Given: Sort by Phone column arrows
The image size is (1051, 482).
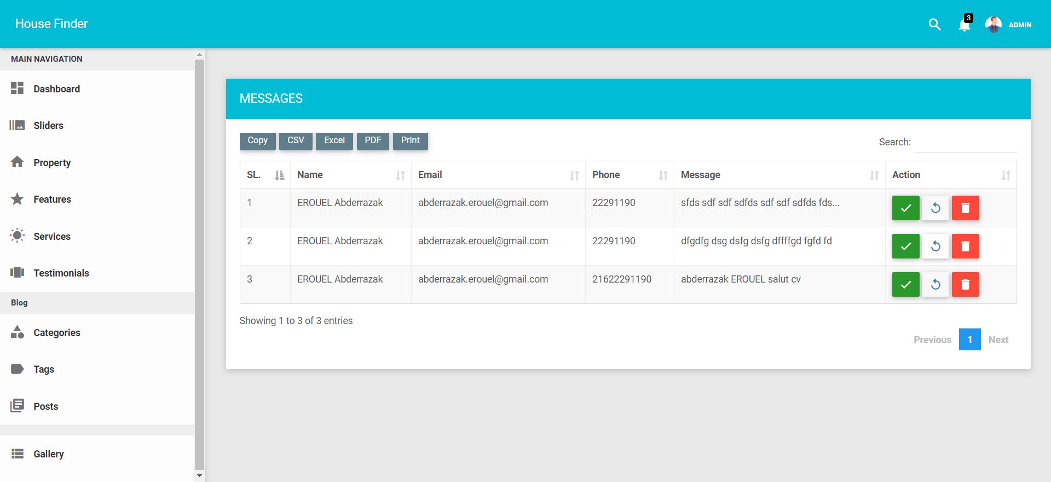Looking at the screenshot, I should [663, 175].
